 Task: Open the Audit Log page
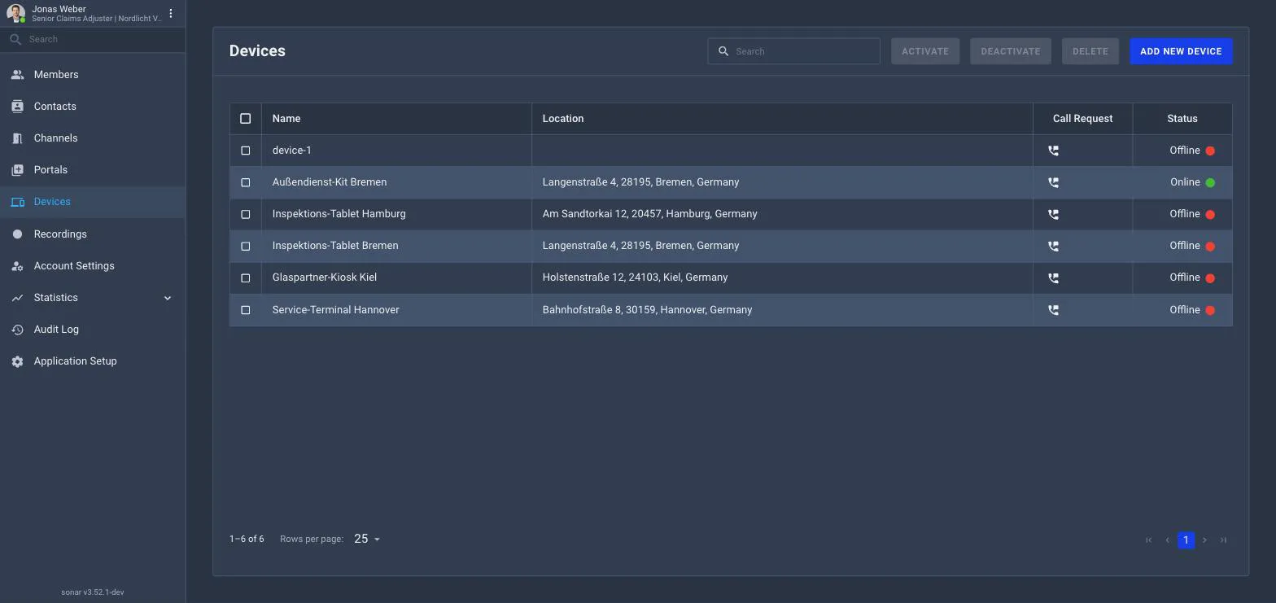click(x=93, y=330)
